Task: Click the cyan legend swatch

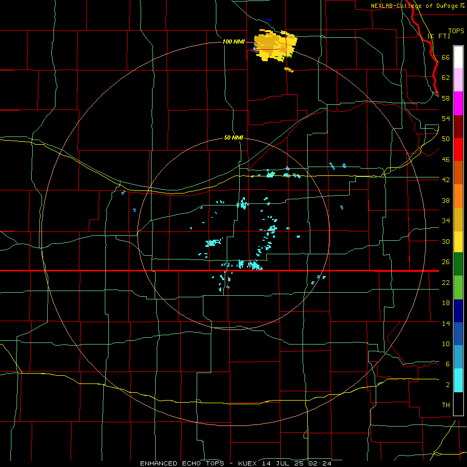Action: pos(458,380)
